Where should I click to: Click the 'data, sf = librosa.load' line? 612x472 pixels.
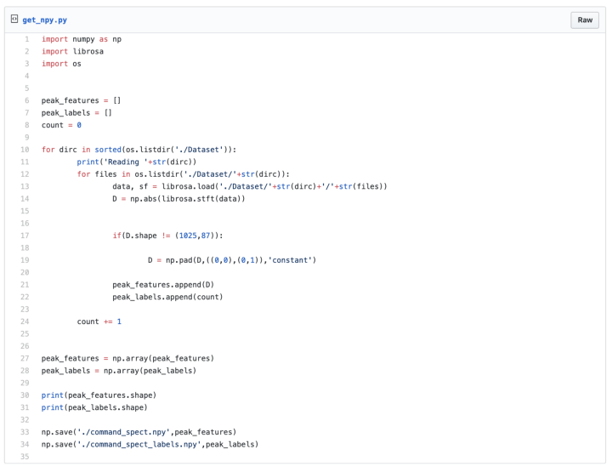click(x=250, y=186)
